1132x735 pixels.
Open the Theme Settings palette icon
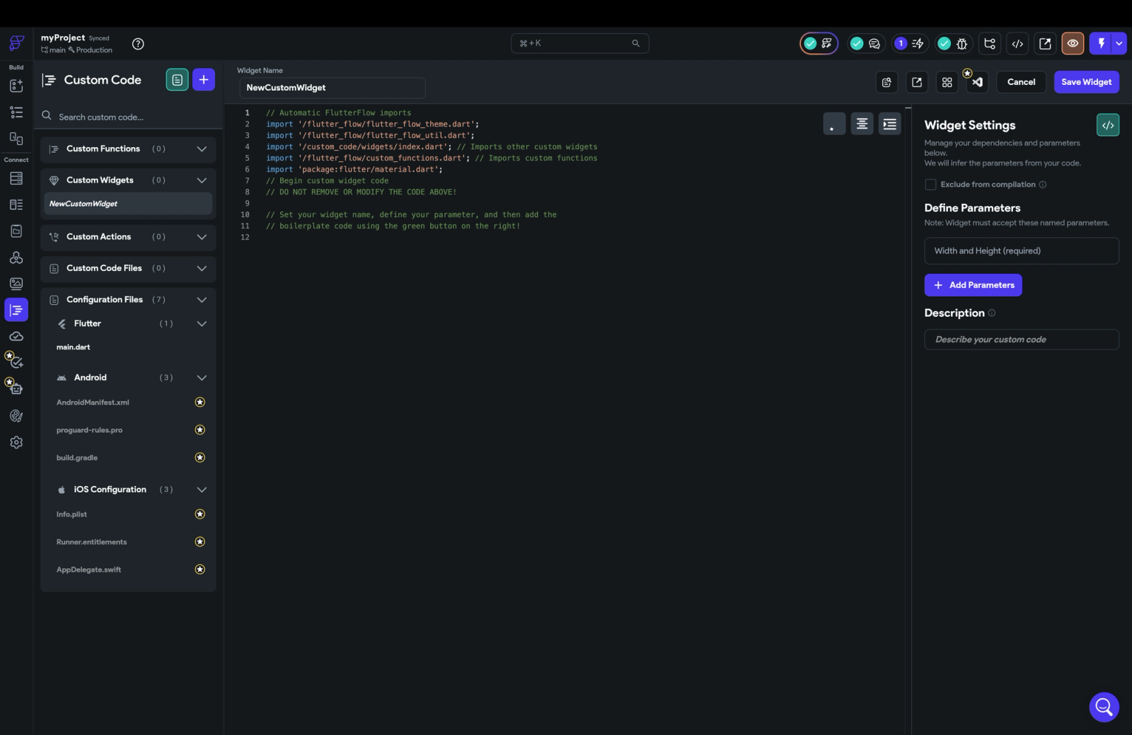click(16, 416)
